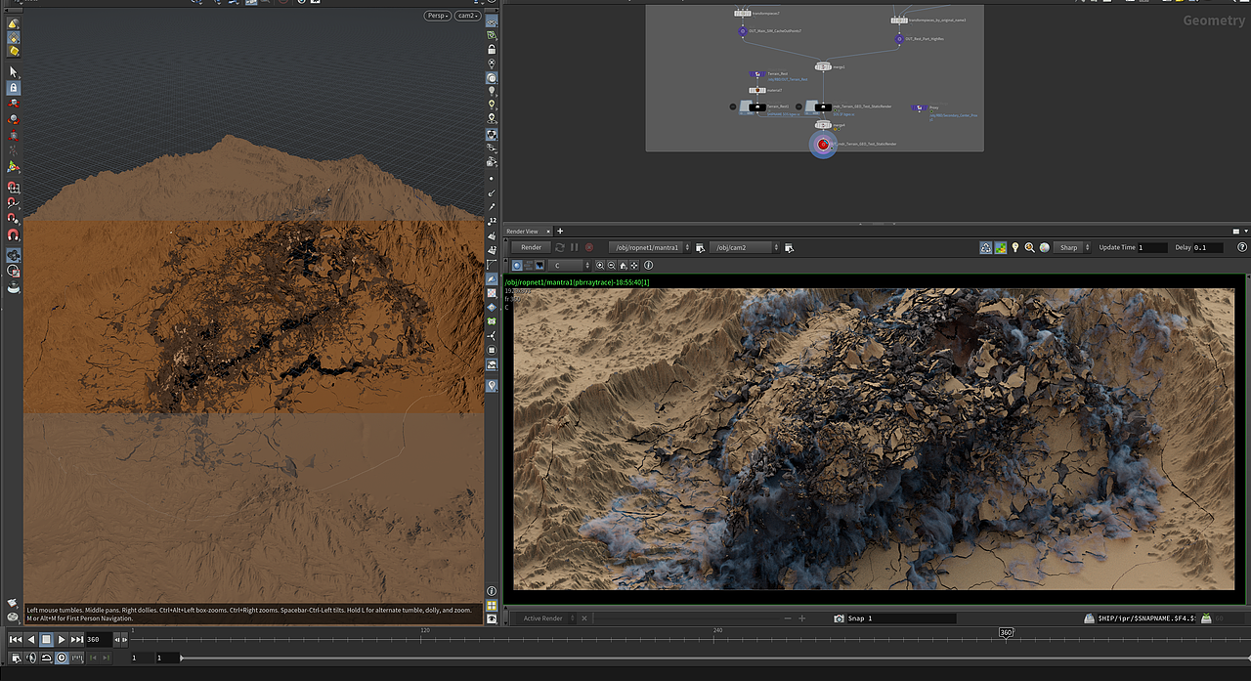Toggle the real time playback clock button

point(62,658)
